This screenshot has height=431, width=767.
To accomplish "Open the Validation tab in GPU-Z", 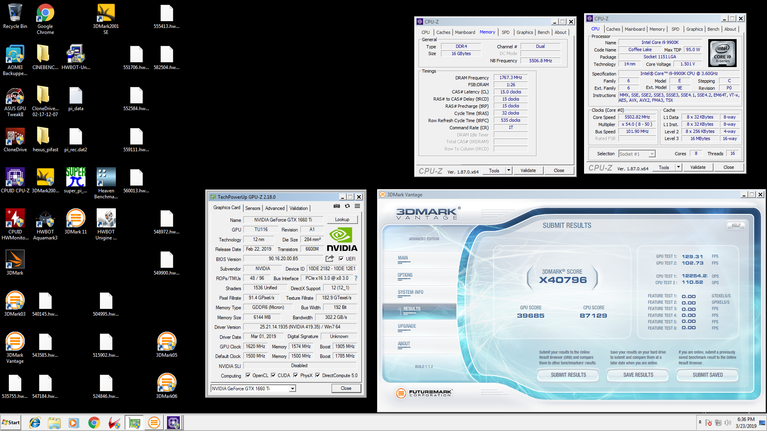I will [x=298, y=208].
